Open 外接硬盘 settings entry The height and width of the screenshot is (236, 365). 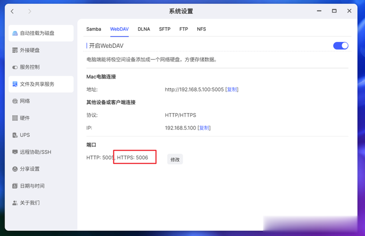[41, 50]
